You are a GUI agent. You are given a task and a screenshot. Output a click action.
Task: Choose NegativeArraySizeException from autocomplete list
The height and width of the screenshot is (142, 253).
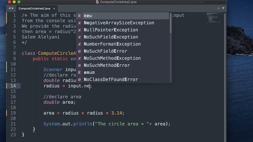123,23
